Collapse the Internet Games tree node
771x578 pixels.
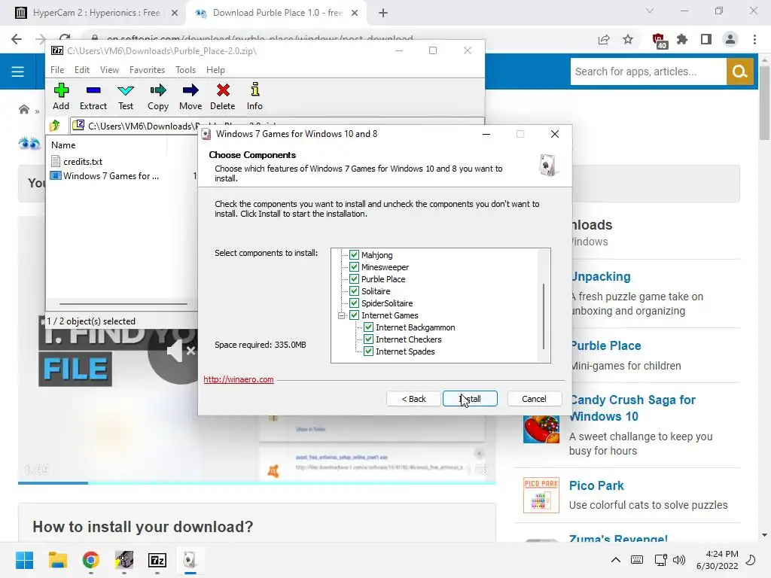tap(341, 315)
